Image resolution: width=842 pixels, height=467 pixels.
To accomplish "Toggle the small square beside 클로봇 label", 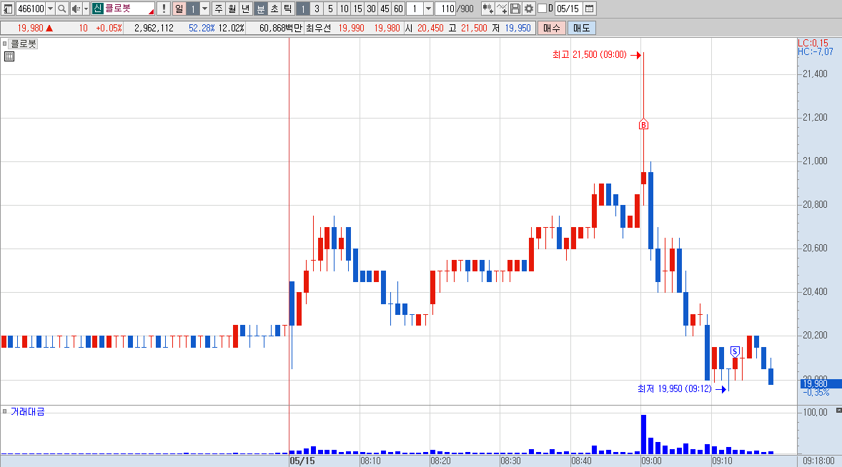I will pos(4,44).
